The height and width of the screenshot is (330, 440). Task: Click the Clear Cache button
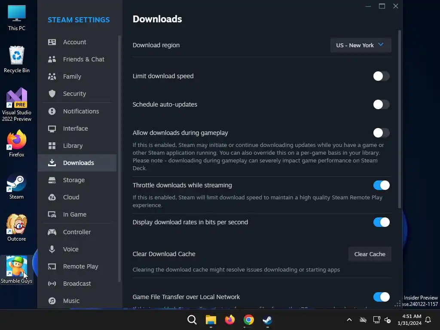pyautogui.click(x=370, y=254)
